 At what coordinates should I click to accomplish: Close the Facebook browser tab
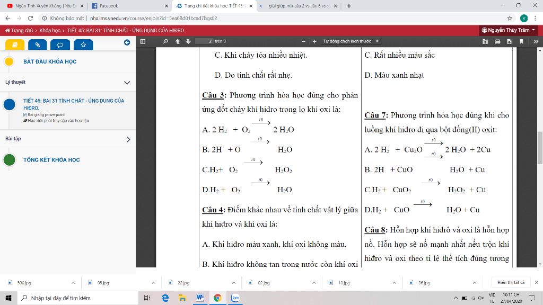166,6
